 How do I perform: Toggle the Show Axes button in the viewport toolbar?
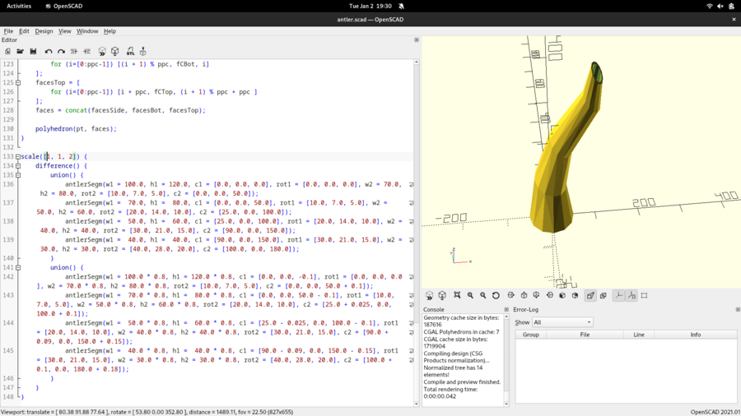click(618, 295)
